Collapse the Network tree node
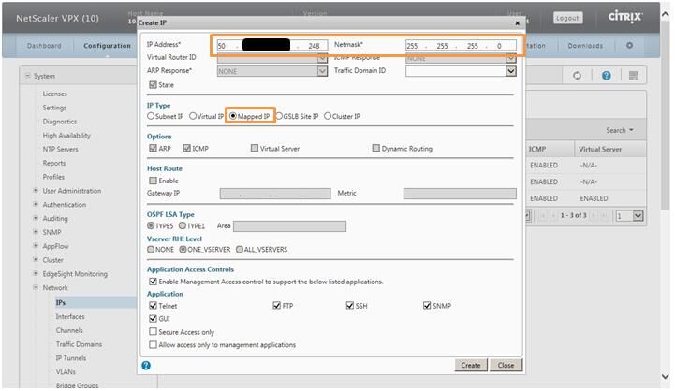 (x=36, y=287)
